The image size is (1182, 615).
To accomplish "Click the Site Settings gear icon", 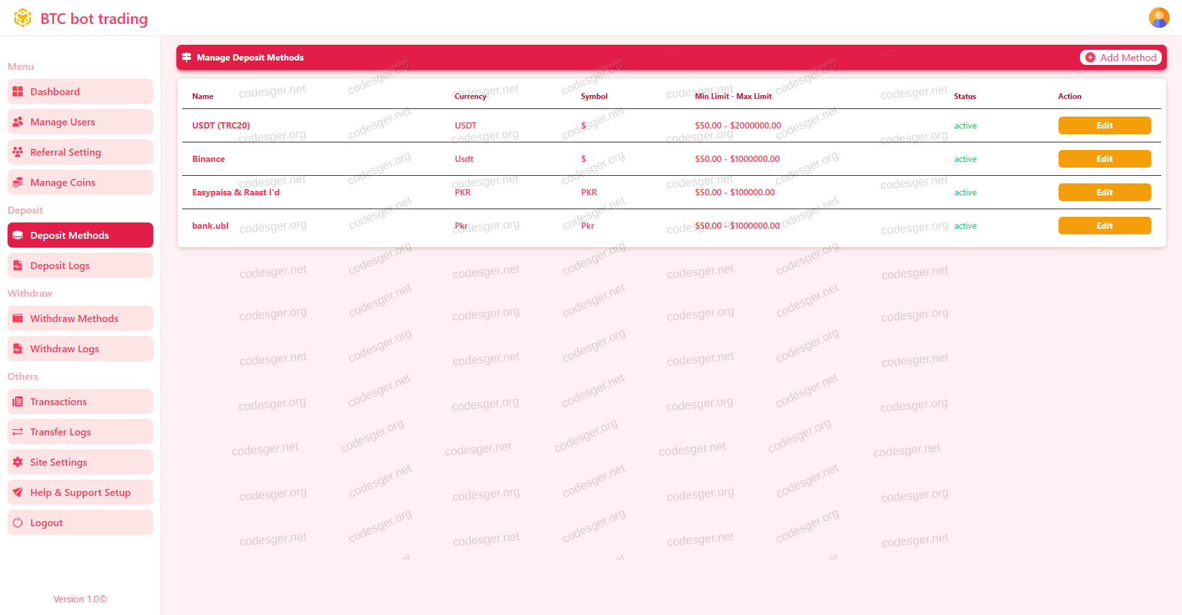I will click(x=18, y=463).
